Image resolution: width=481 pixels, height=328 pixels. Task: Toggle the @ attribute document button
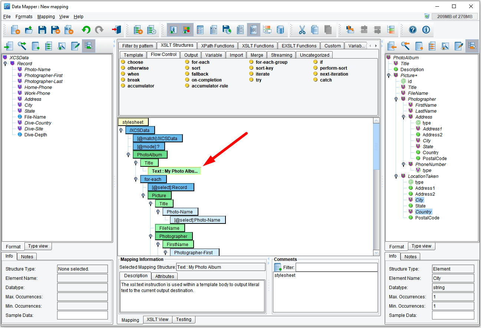tap(254, 30)
